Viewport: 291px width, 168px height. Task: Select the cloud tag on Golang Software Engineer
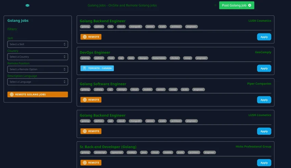coord(135,89)
